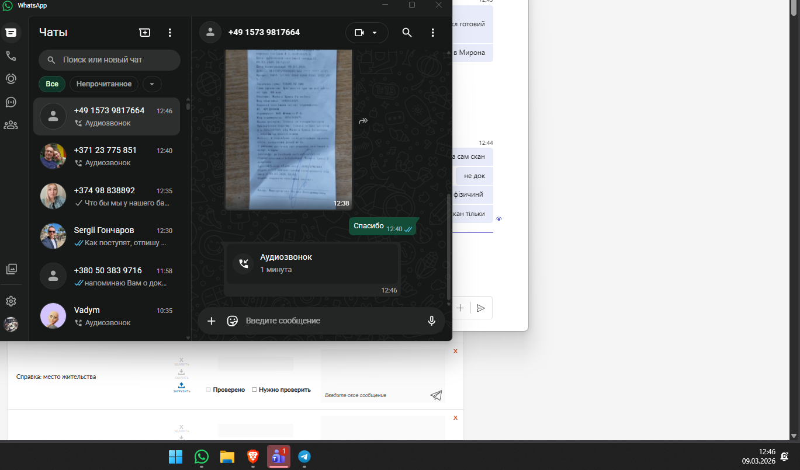Open the Chats tab in WhatsApp sidebar
800x470 pixels.
coord(11,33)
